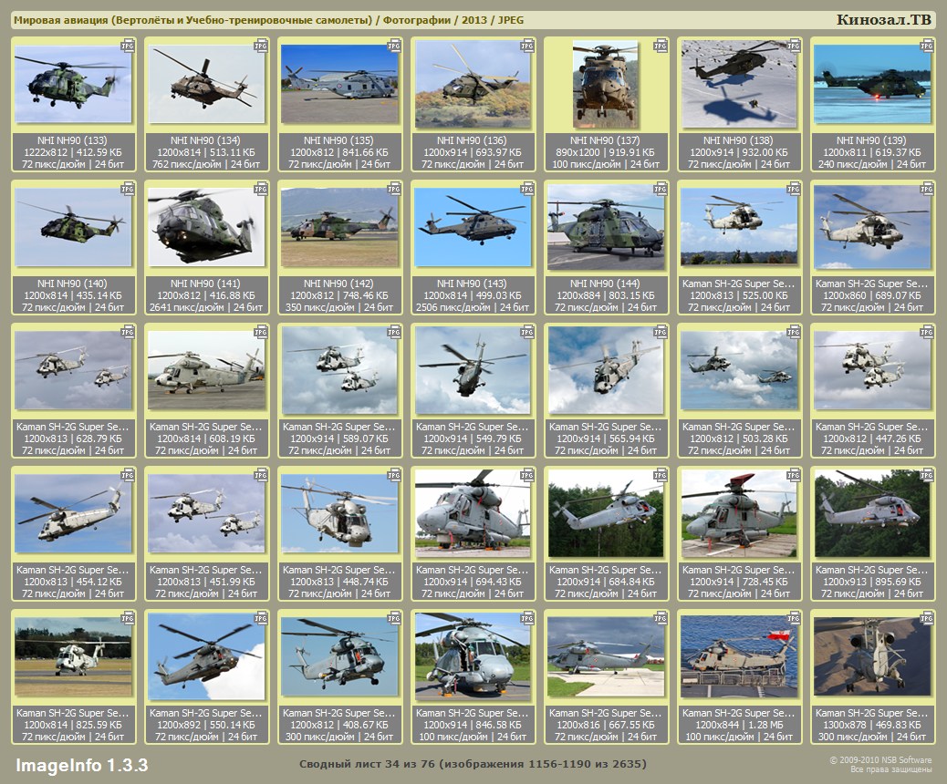Open the Kaman thumbnail with 895.69 КБ size
Image resolution: width=947 pixels, height=784 pixels.
872,513
